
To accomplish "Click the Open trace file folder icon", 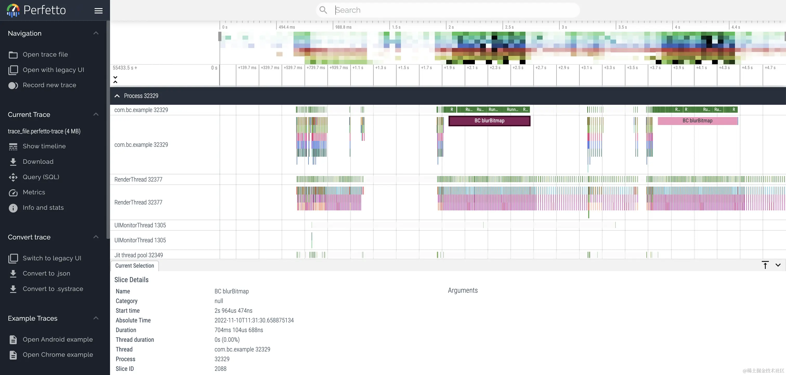I will [x=13, y=55].
